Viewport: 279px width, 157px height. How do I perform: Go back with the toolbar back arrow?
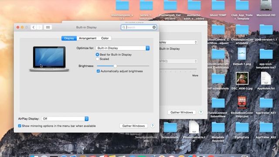[33, 27]
